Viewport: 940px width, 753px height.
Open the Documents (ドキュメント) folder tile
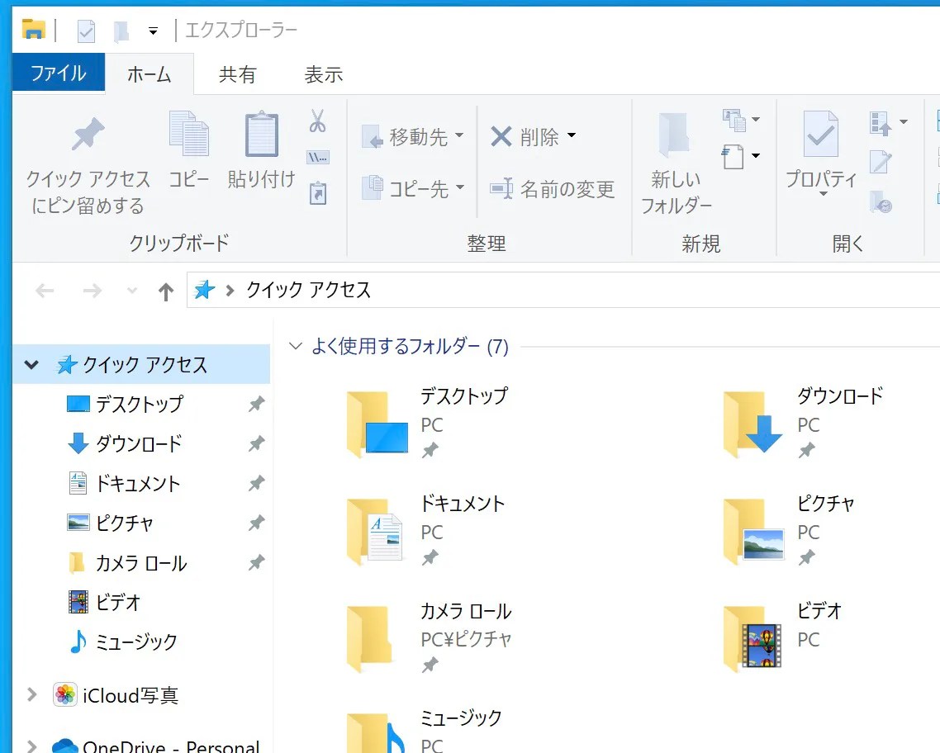427,531
